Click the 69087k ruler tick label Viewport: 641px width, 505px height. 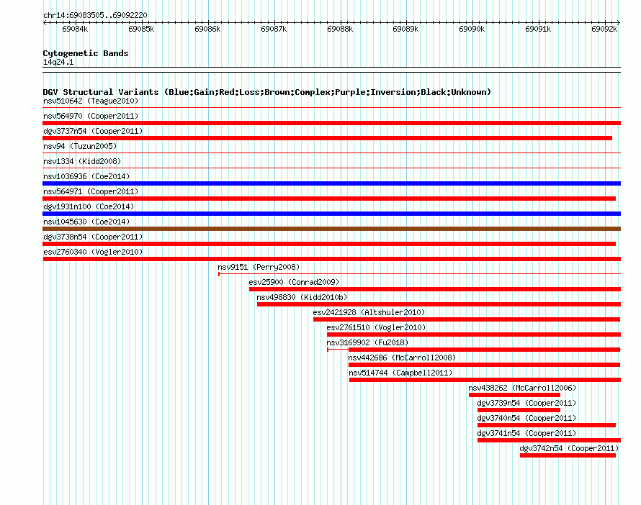point(274,29)
